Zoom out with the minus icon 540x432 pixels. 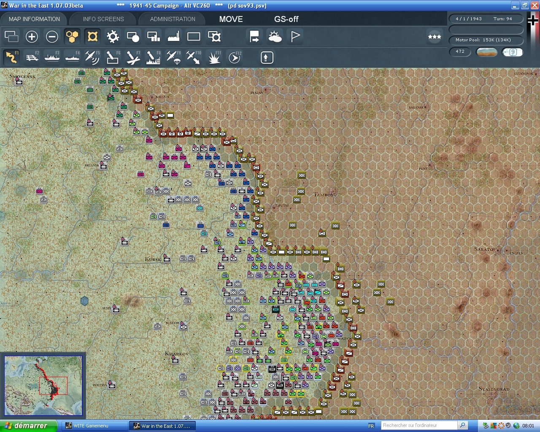pyautogui.click(x=52, y=37)
